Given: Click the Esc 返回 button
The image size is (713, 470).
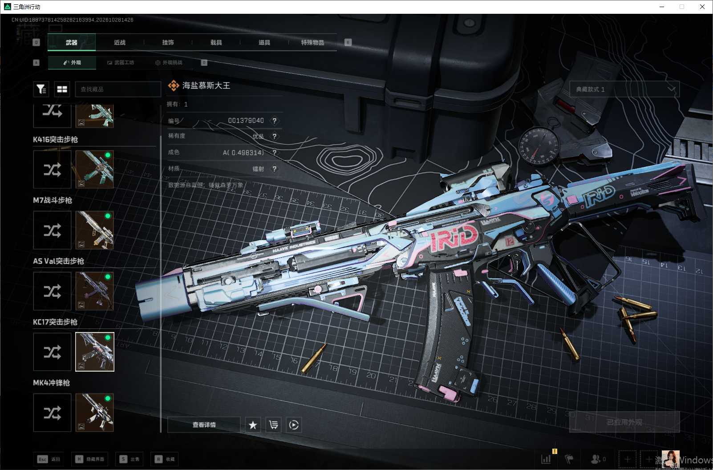Looking at the screenshot, I should 49,459.
